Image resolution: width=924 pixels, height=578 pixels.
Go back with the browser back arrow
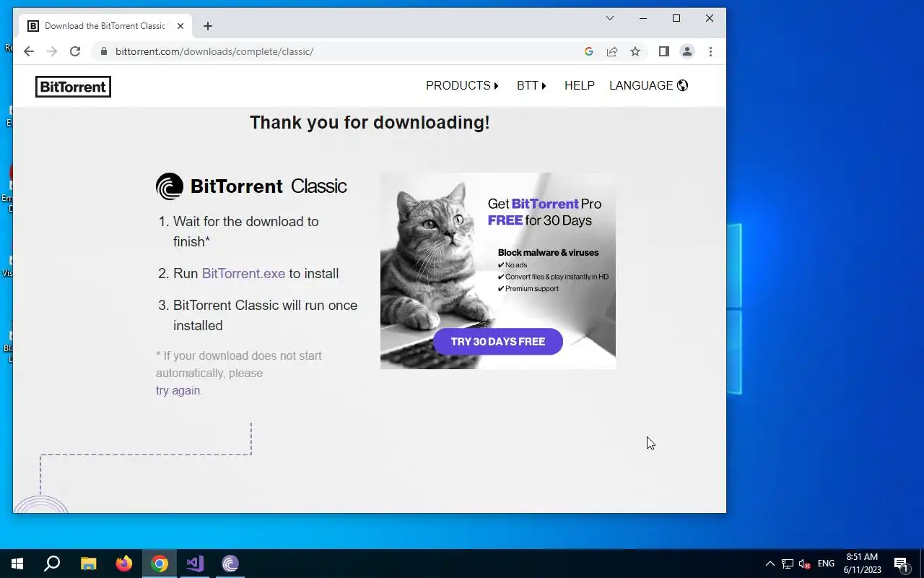click(x=29, y=51)
